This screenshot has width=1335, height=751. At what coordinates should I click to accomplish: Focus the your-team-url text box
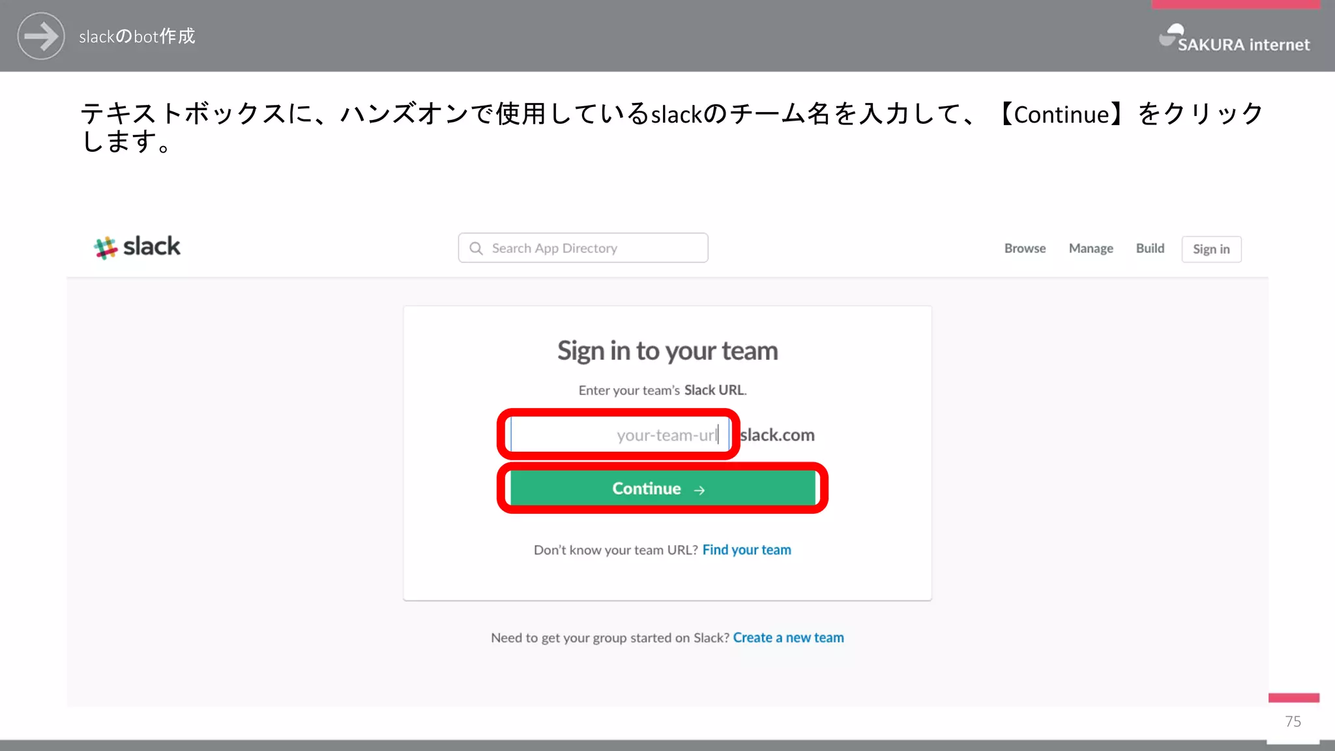(x=619, y=435)
